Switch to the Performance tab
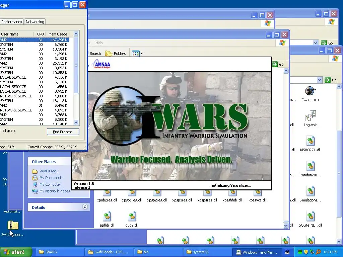This screenshot has height=257, width=343. tap(12, 22)
